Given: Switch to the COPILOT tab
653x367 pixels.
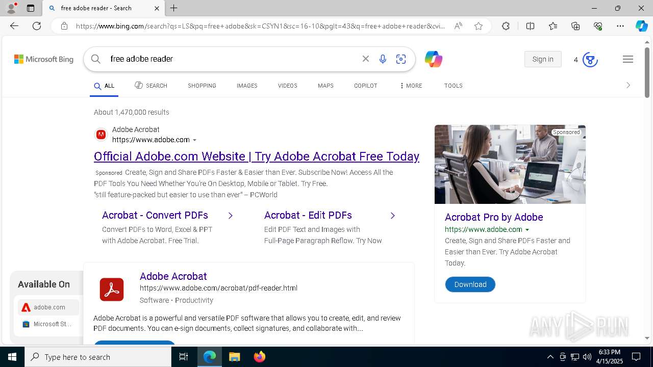Looking at the screenshot, I should tap(366, 86).
